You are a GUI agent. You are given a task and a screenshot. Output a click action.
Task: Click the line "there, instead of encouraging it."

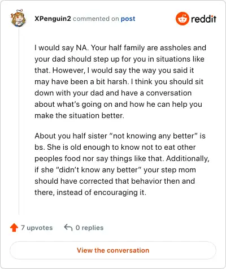(x=90, y=192)
